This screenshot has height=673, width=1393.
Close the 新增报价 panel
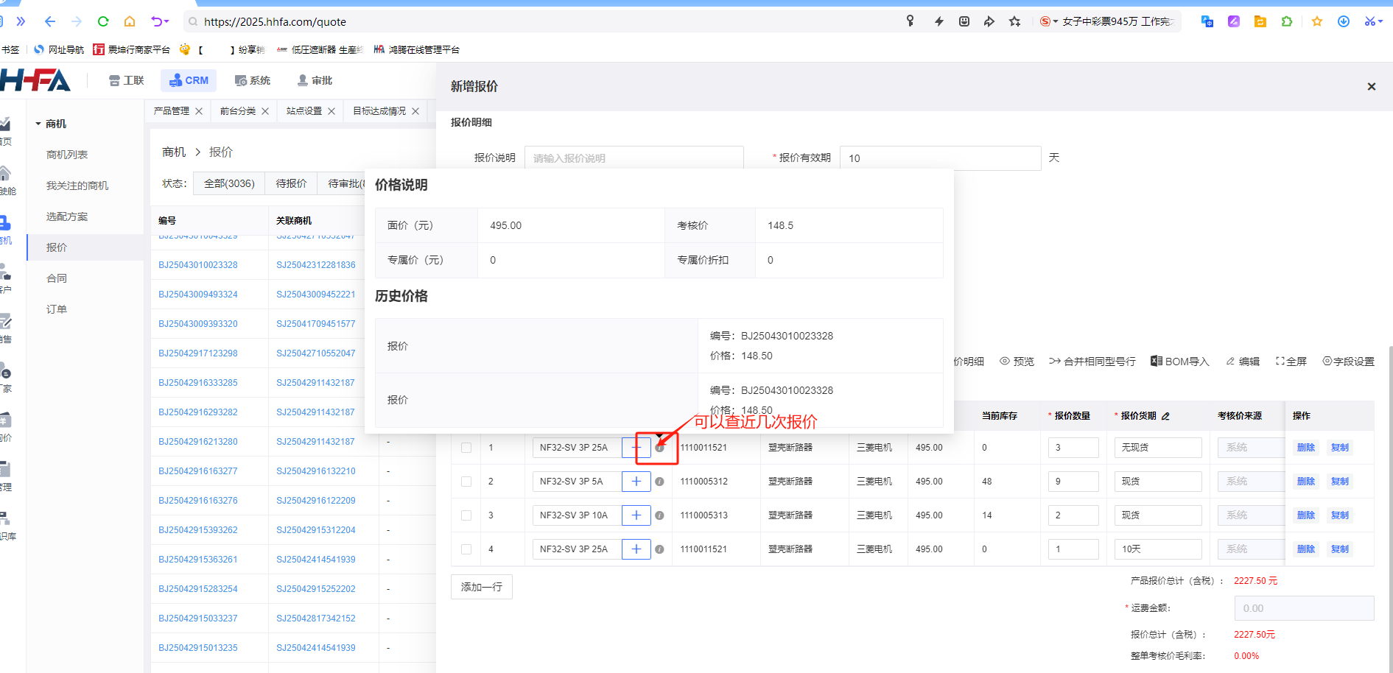pyautogui.click(x=1371, y=87)
